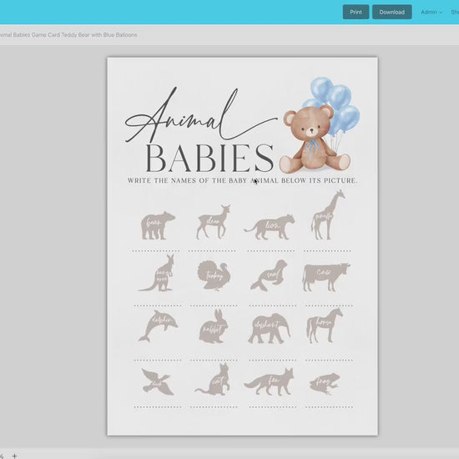Viewport: 459px width, 459px height.
Task: Select the 'Animal' script title text
Action: coord(201,116)
